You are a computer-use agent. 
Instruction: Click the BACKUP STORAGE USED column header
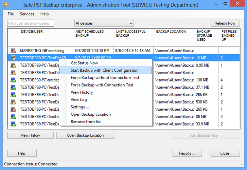click(205, 36)
